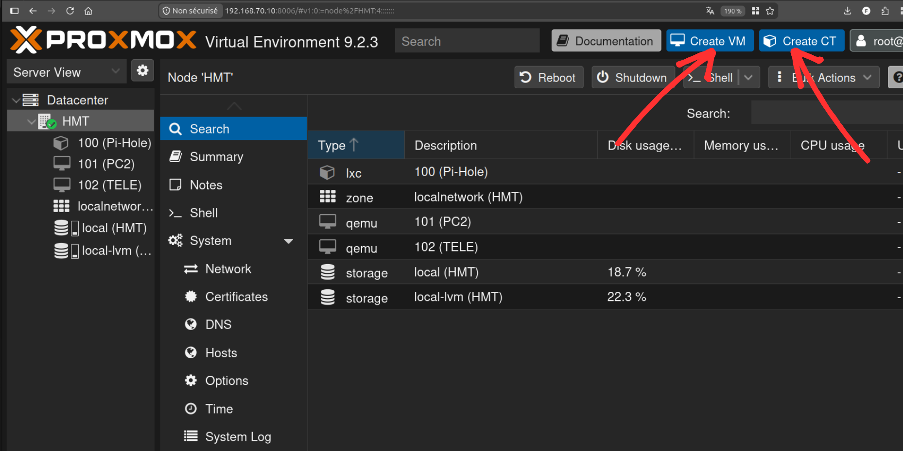
Task: Bookmark this page with star icon
Action: click(770, 11)
